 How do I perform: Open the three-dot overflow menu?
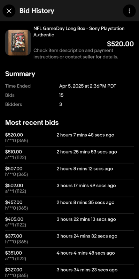(129, 11)
